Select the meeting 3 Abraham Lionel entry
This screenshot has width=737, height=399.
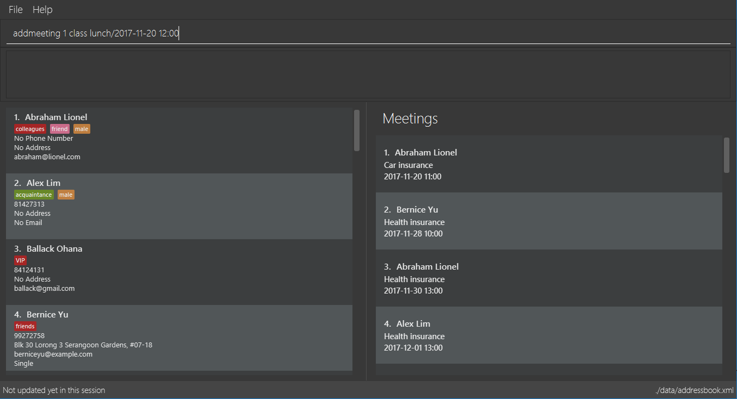coord(549,278)
